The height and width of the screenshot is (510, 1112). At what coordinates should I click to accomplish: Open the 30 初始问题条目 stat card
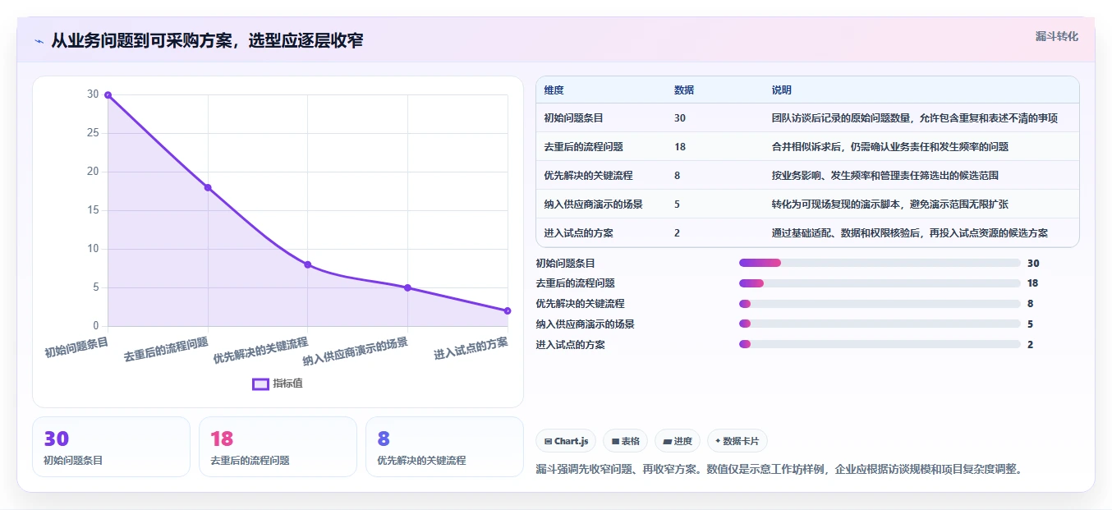[x=111, y=447]
